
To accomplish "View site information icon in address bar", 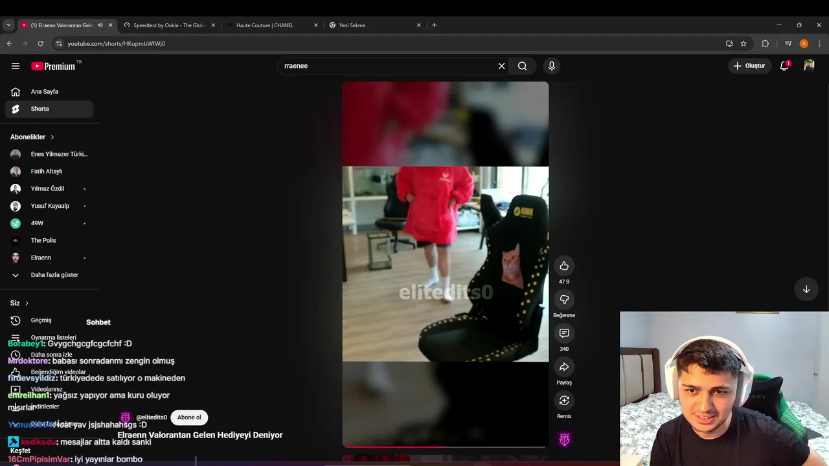I will tap(59, 43).
